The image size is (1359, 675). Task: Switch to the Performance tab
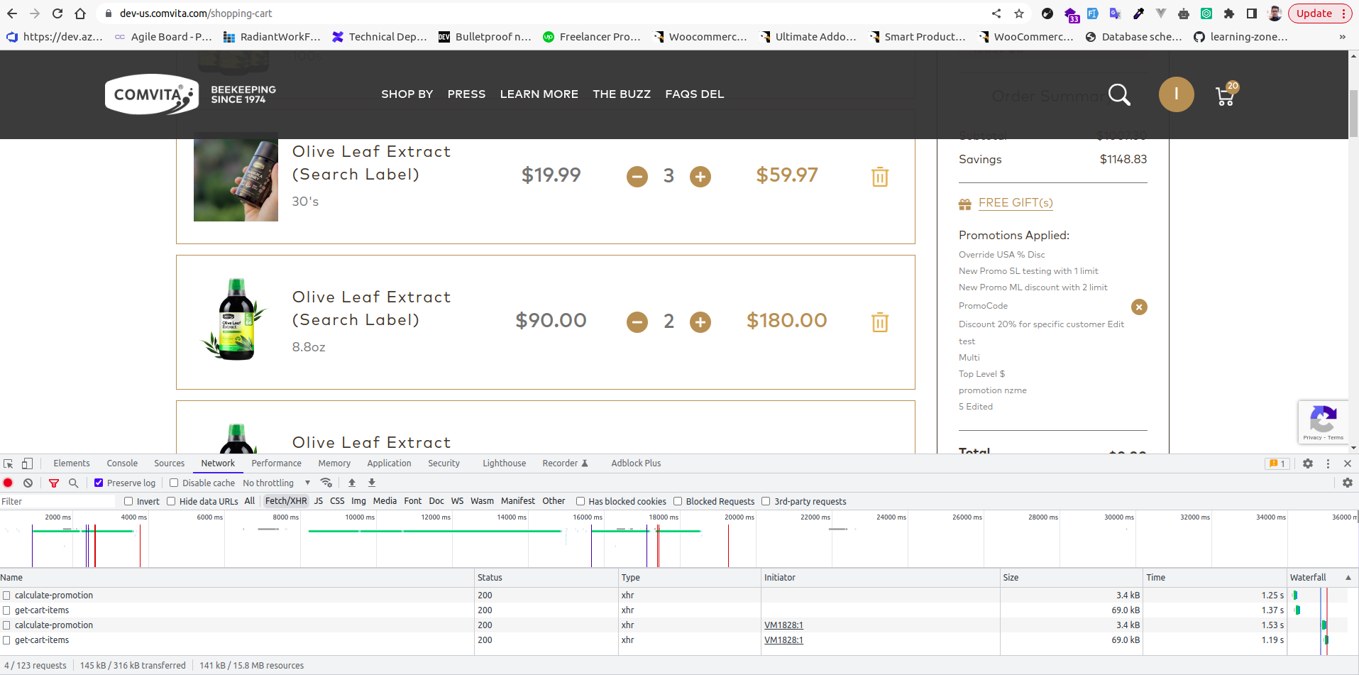(276, 463)
